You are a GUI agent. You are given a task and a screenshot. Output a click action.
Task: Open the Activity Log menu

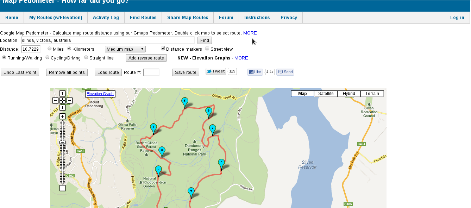pyautogui.click(x=106, y=17)
